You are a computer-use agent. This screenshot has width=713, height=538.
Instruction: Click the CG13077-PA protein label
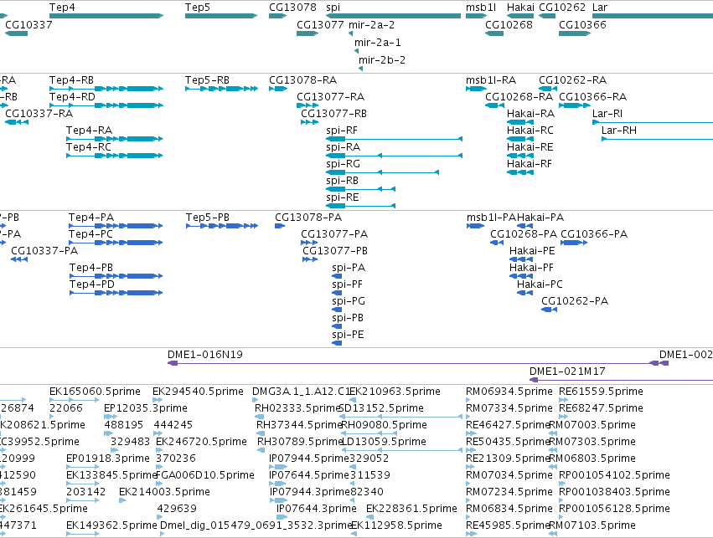coord(334,235)
